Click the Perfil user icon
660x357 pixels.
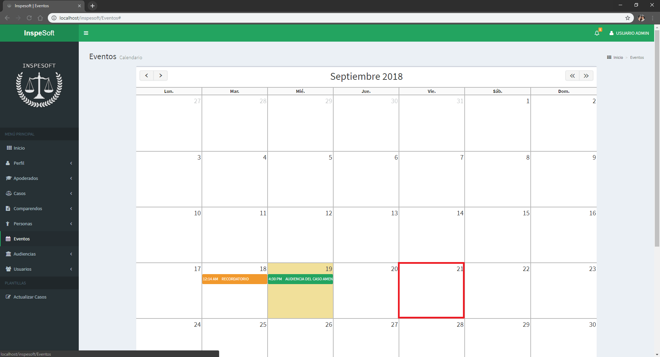8,163
